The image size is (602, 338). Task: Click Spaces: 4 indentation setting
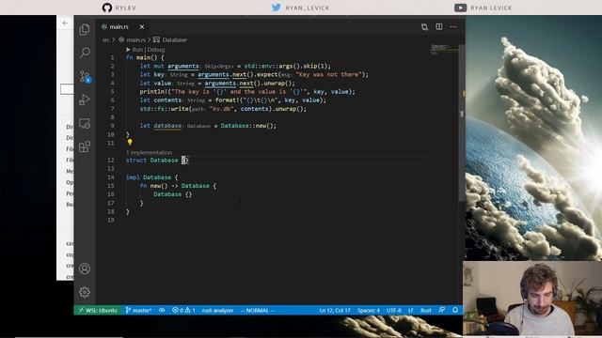click(x=369, y=311)
